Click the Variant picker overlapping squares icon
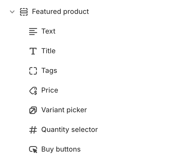The image size is (173, 162). coord(33,110)
